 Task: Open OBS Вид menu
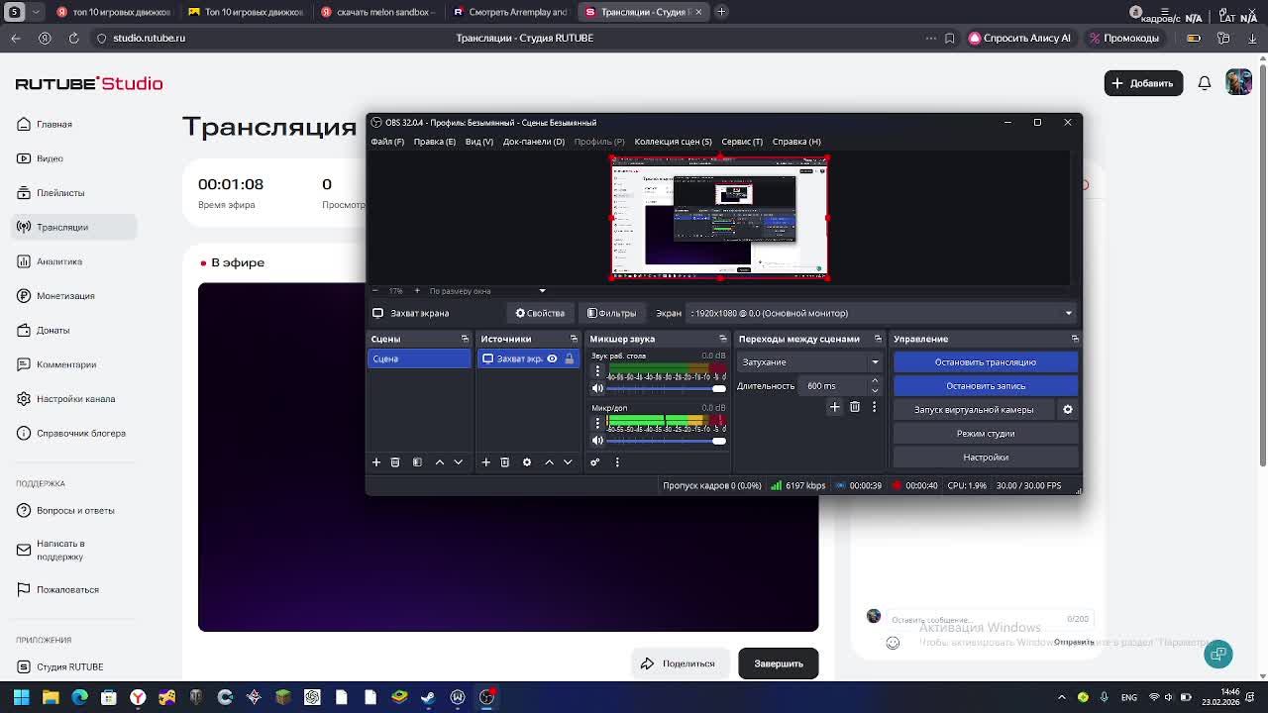point(479,142)
